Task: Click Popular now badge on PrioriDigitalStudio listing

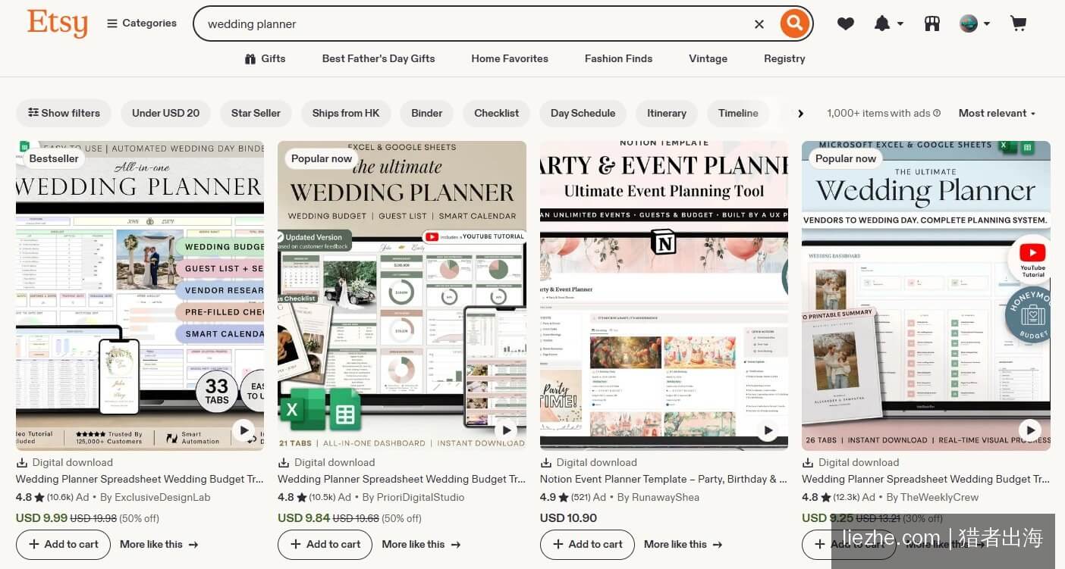Action: [x=322, y=158]
